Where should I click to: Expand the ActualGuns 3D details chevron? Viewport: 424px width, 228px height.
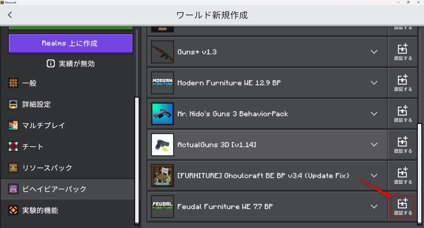coord(374,144)
